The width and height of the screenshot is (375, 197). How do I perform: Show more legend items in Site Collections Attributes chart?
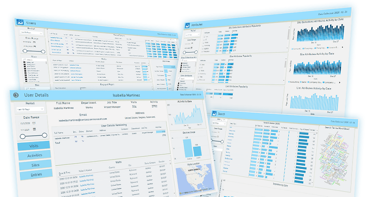[x=343, y=47]
